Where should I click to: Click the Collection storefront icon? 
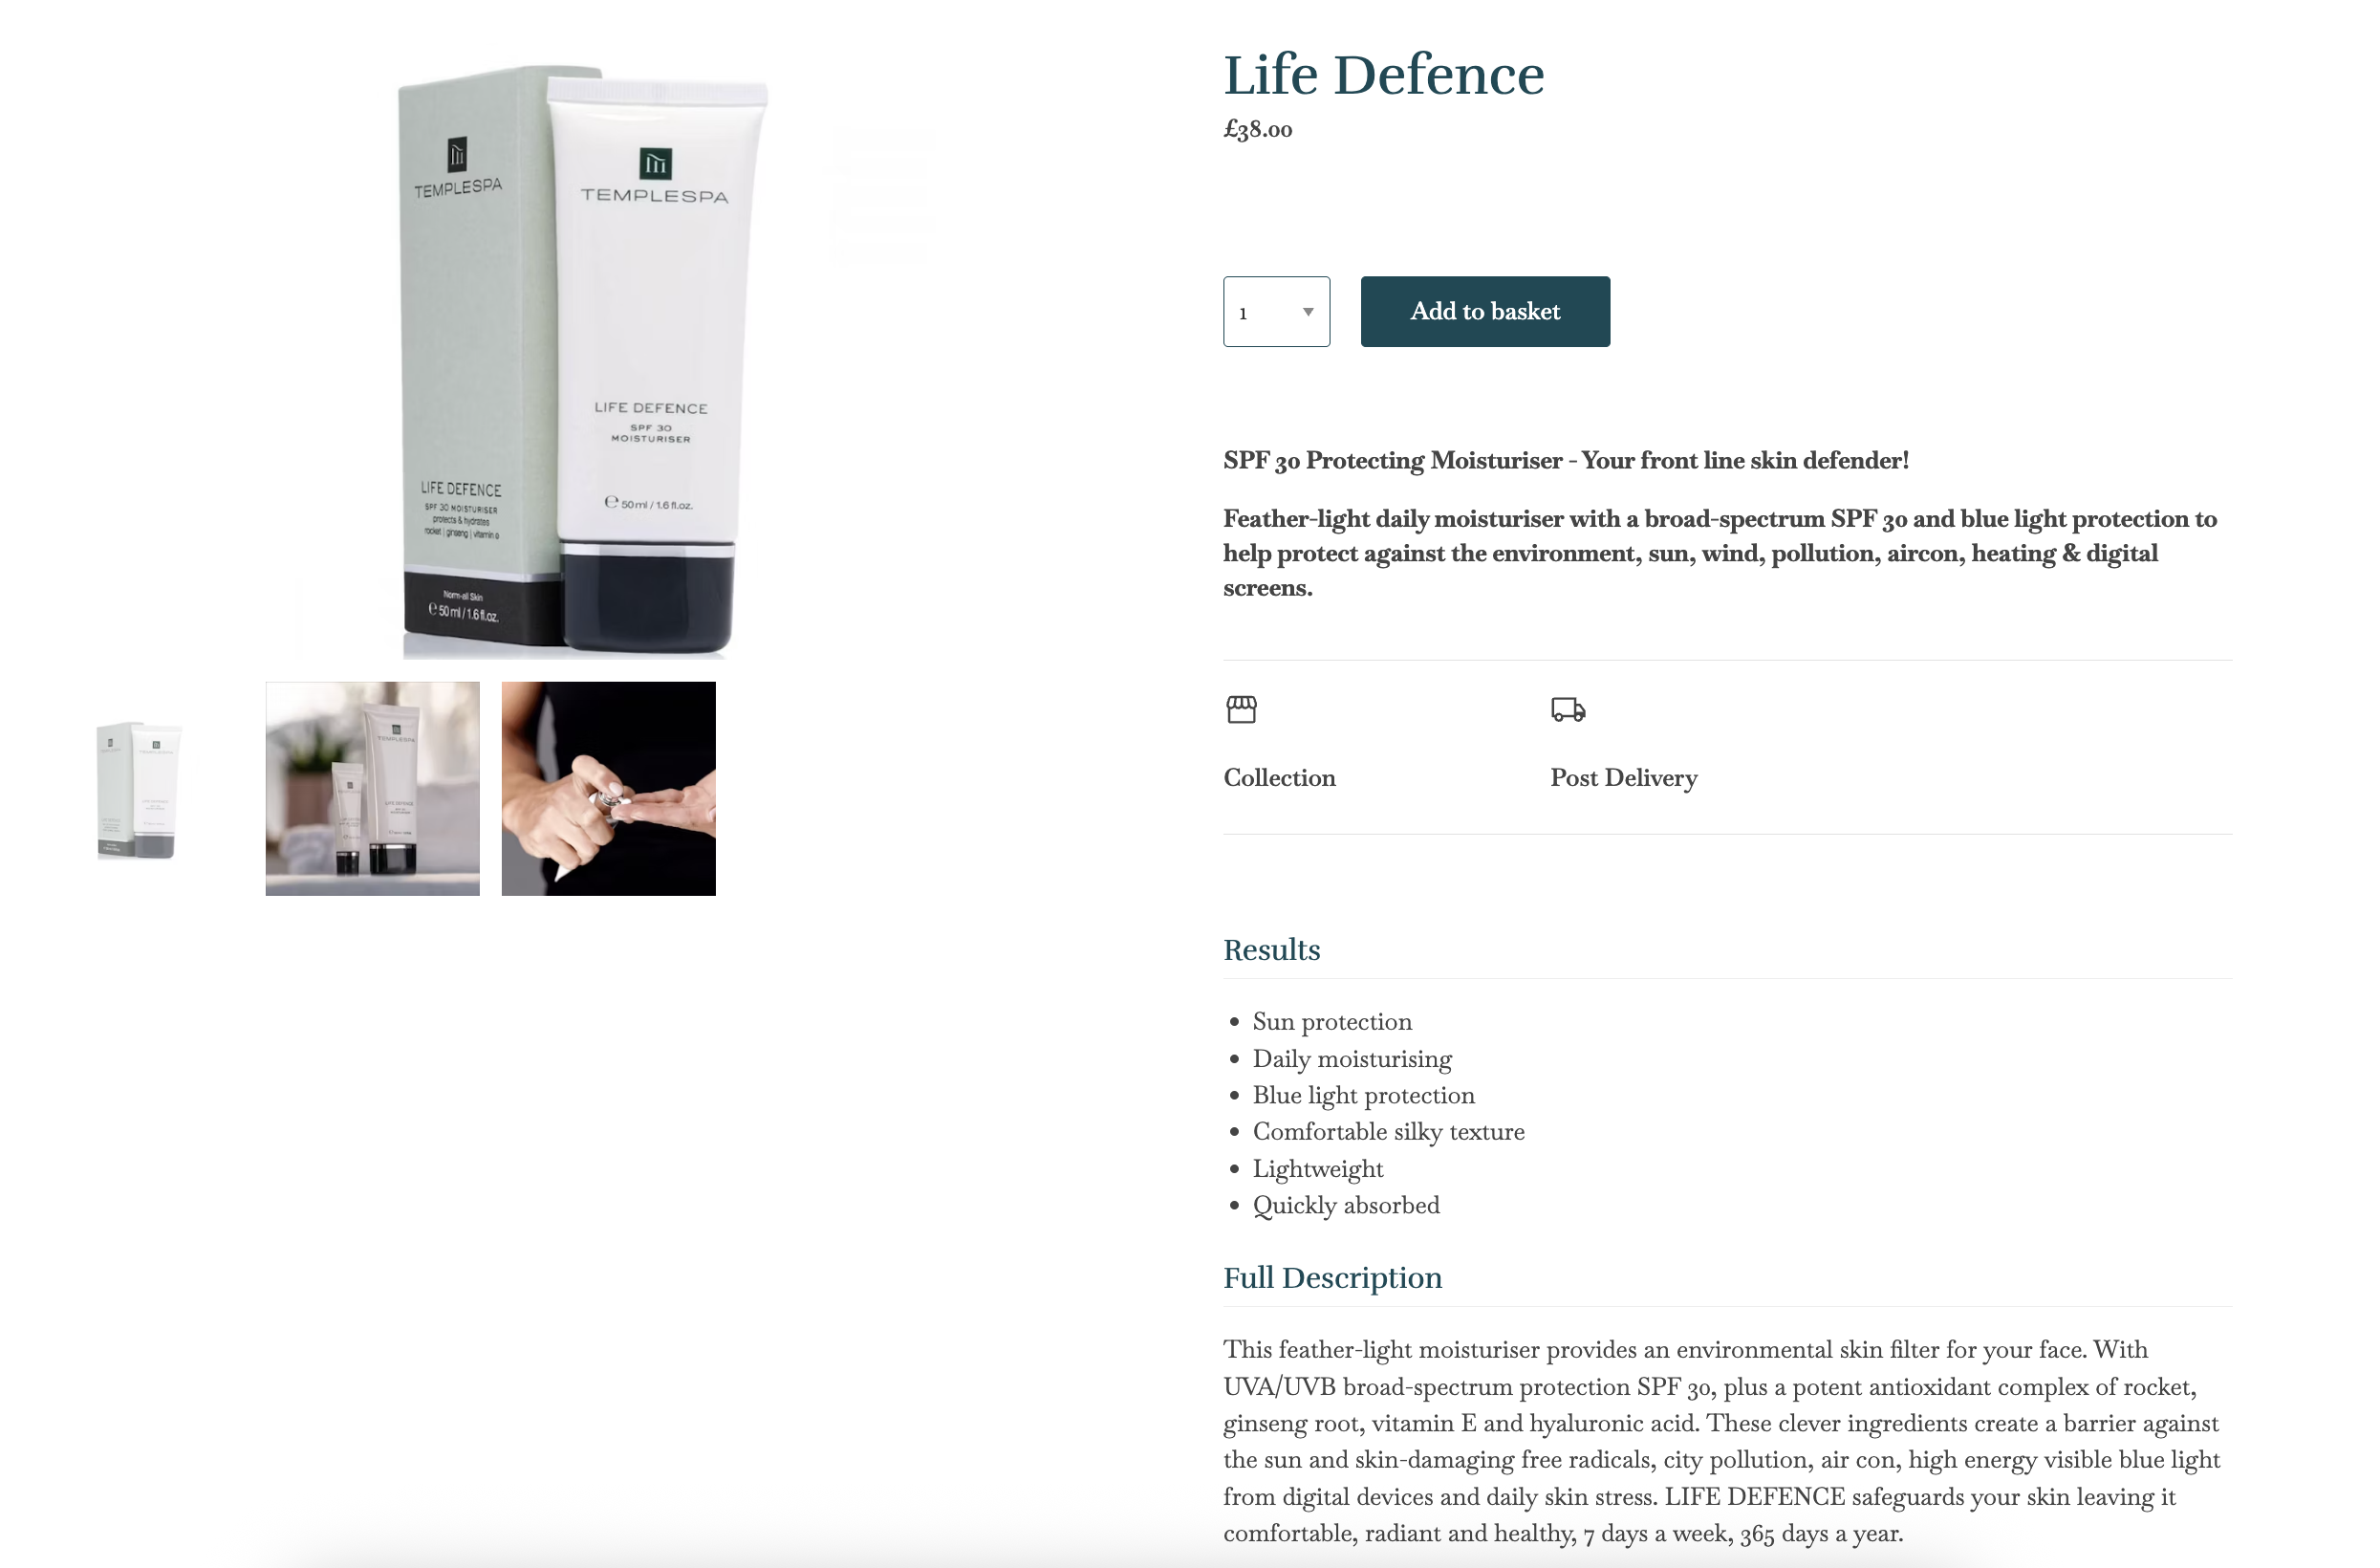point(1241,710)
